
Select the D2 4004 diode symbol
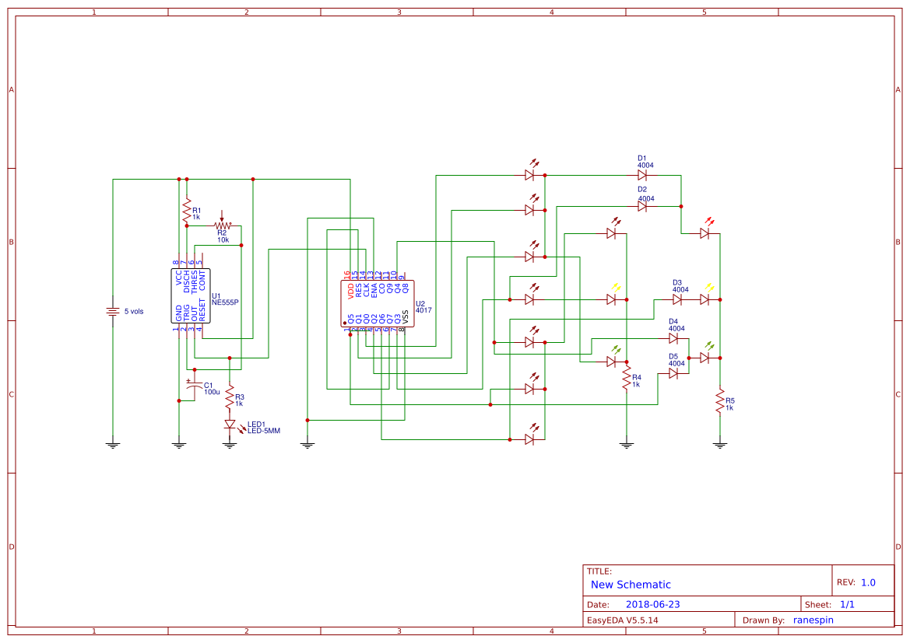click(x=642, y=206)
